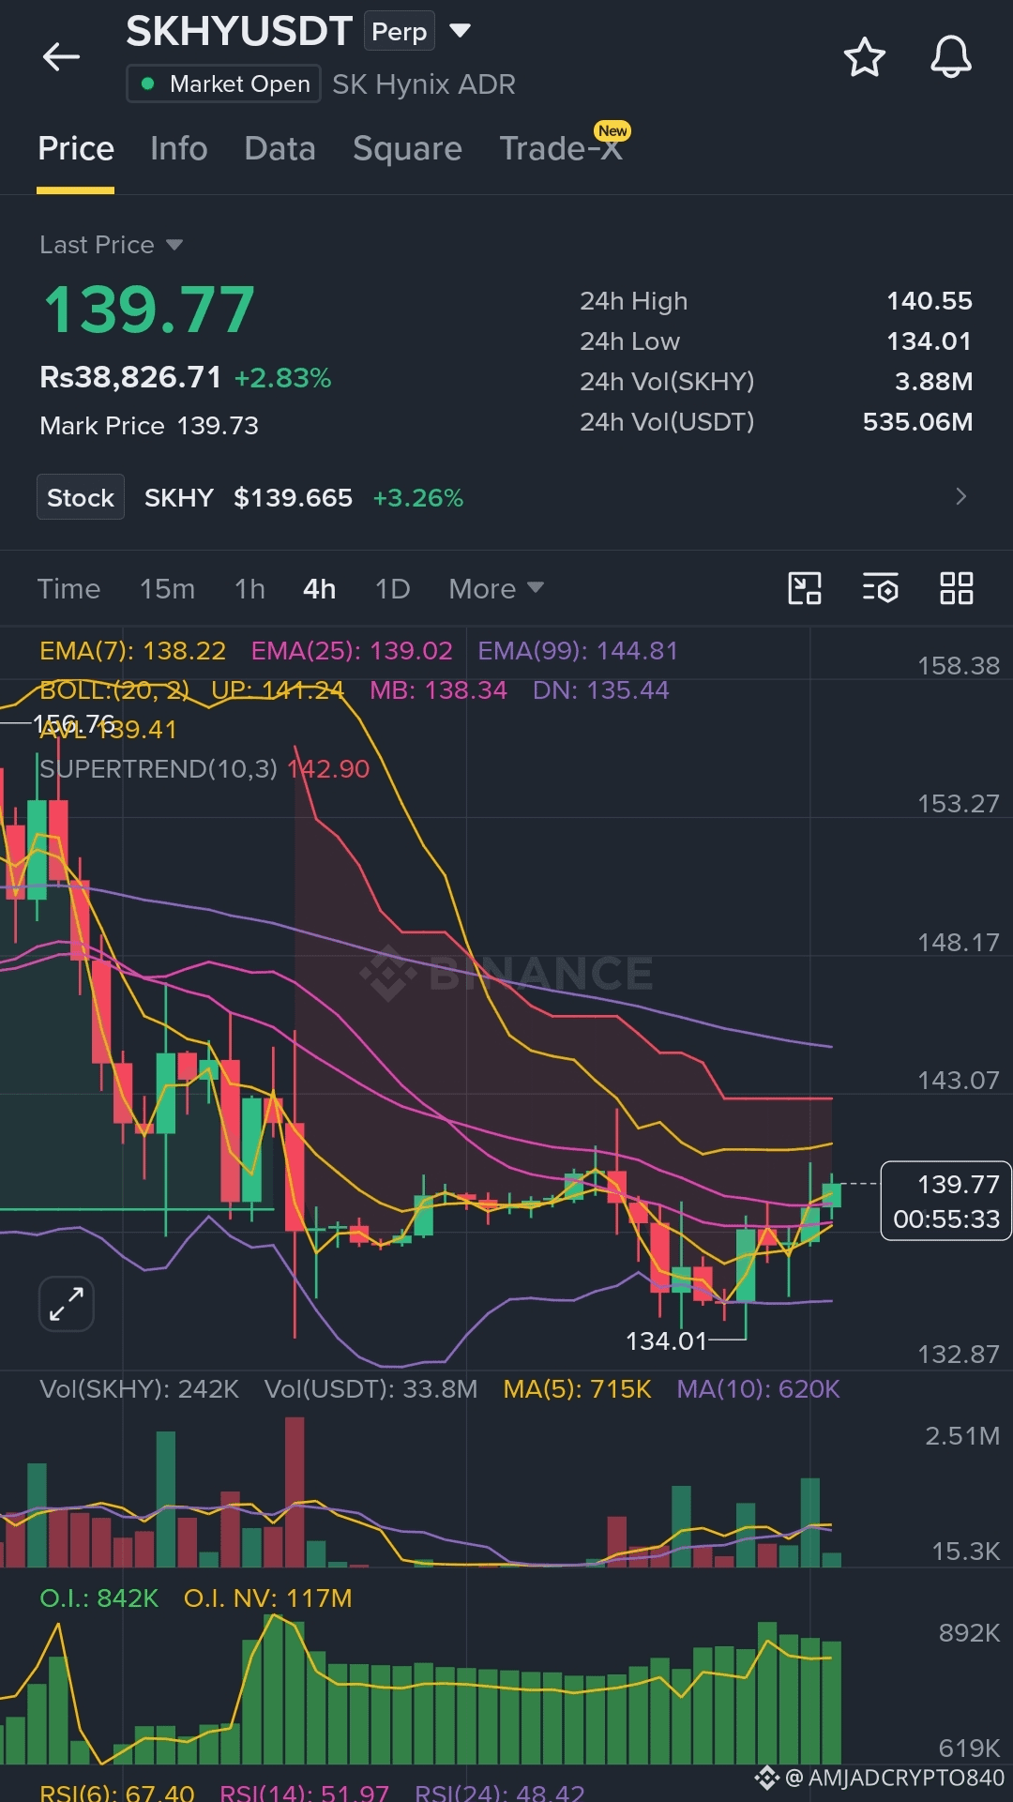Viewport: 1013px width, 1802px height.
Task: Open the Trade-X tab
Action: pyautogui.click(x=561, y=148)
